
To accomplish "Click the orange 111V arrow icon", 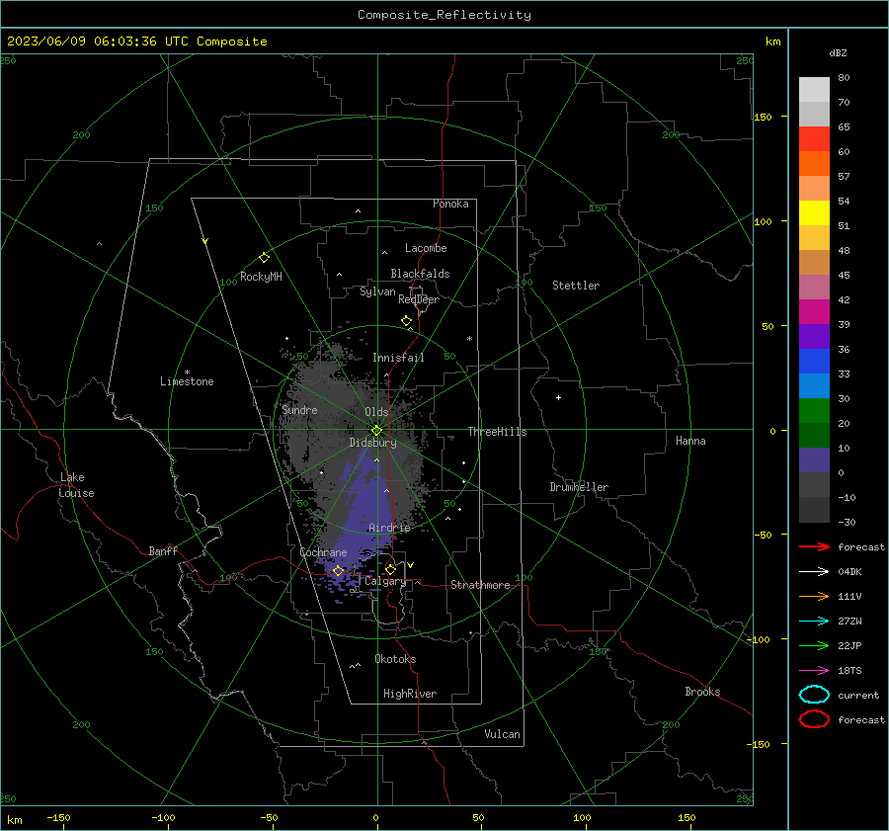I will 814,596.
